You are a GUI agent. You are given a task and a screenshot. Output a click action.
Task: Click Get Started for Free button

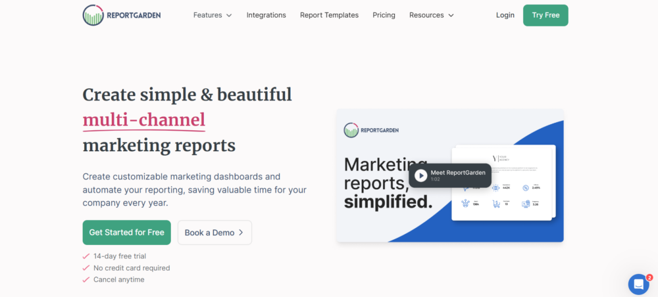(x=127, y=233)
